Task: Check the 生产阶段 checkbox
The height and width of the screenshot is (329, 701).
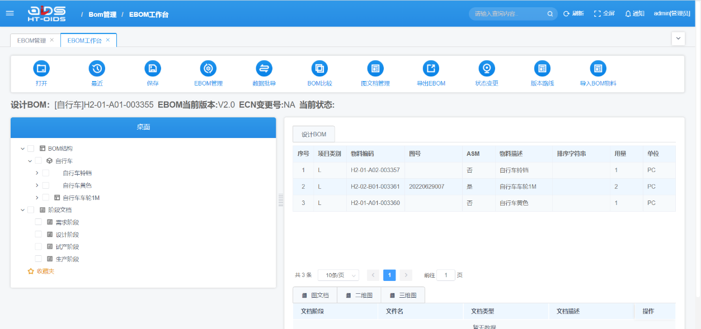Action: (38, 259)
